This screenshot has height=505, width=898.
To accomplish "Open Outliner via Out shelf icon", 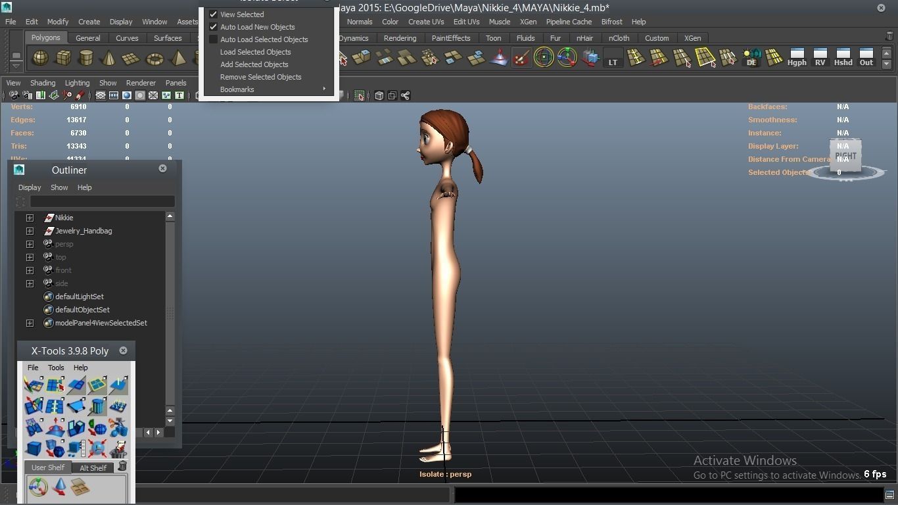I will pos(866,57).
